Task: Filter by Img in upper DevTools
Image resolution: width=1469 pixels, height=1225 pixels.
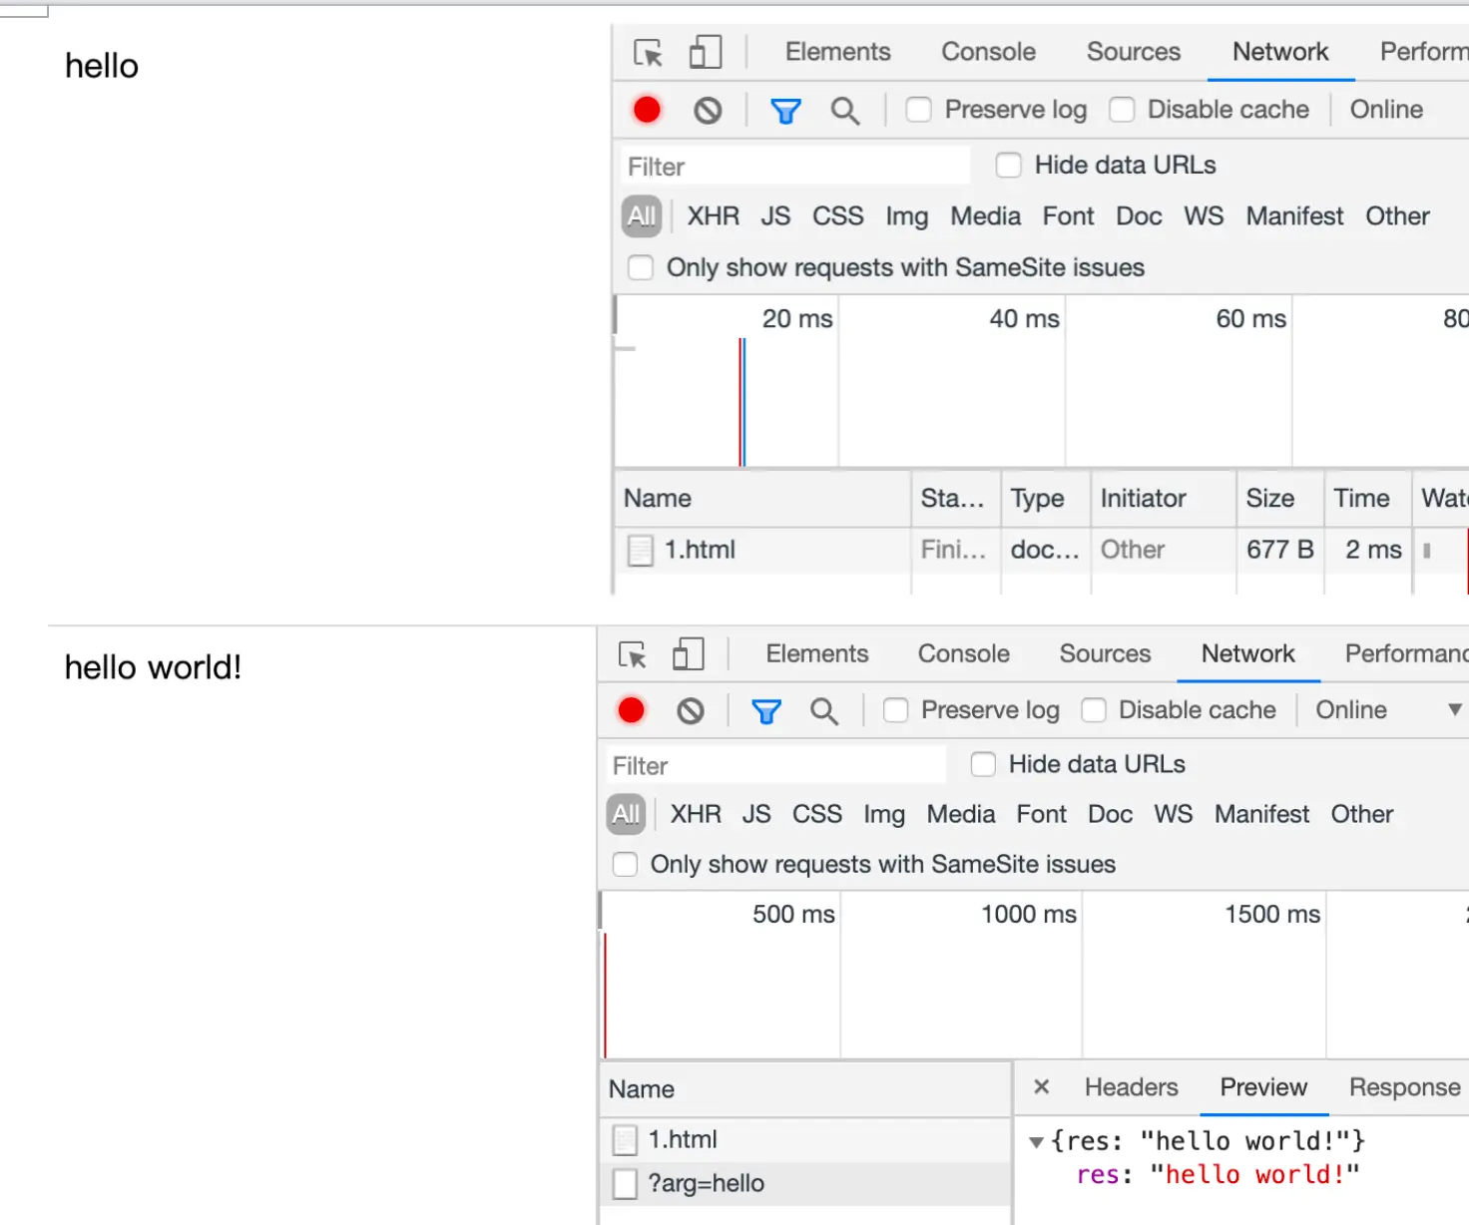Action: tap(907, 216)
